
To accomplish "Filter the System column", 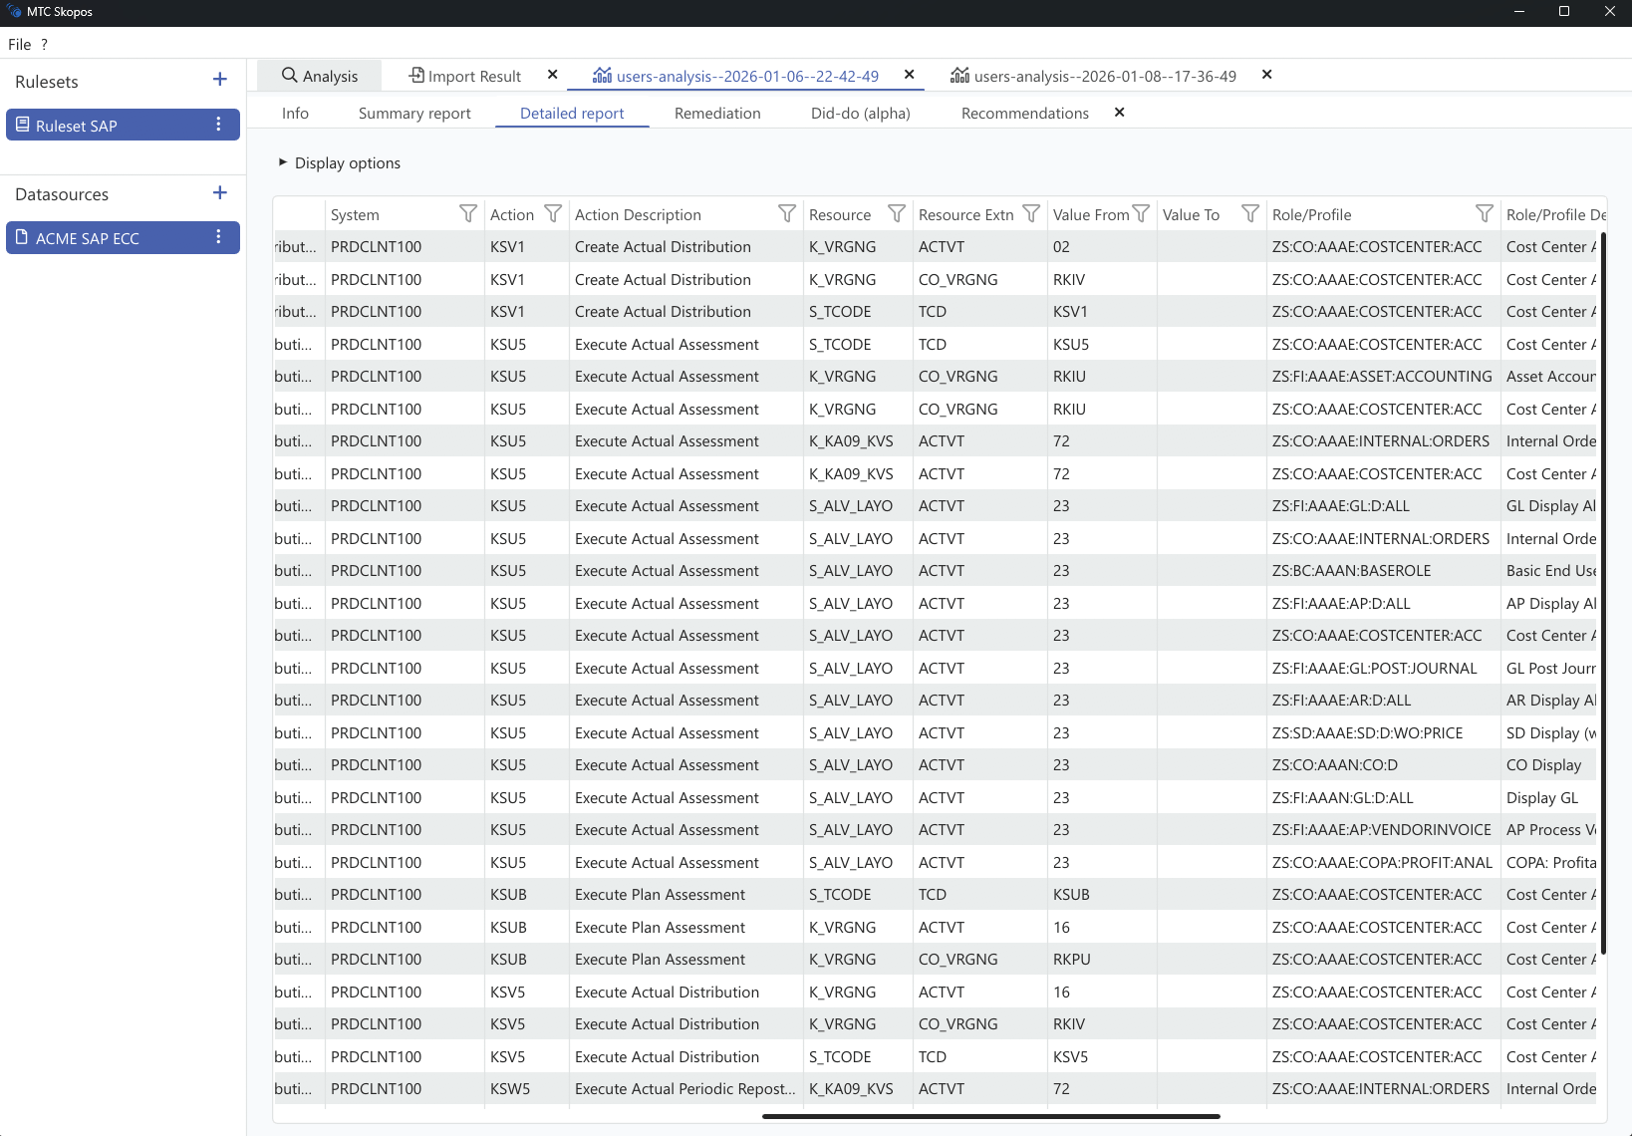I will [x=467, y=214].
